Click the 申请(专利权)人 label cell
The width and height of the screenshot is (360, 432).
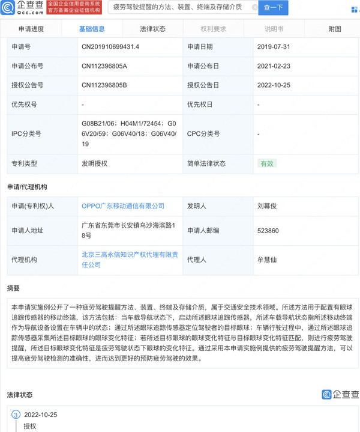point(43,206)
